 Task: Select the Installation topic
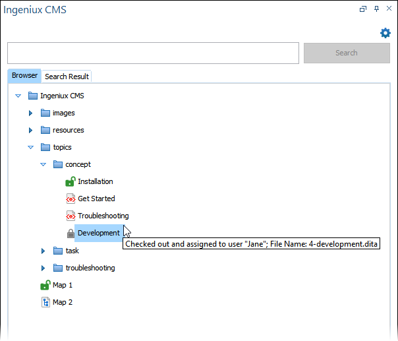[96, 181]
